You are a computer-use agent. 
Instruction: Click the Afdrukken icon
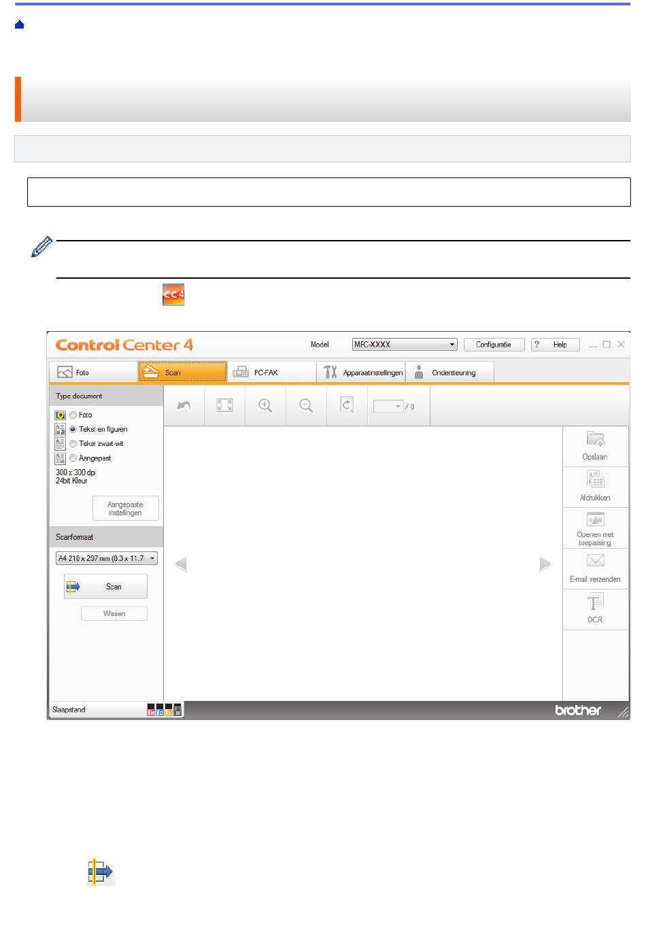point(596,479)
